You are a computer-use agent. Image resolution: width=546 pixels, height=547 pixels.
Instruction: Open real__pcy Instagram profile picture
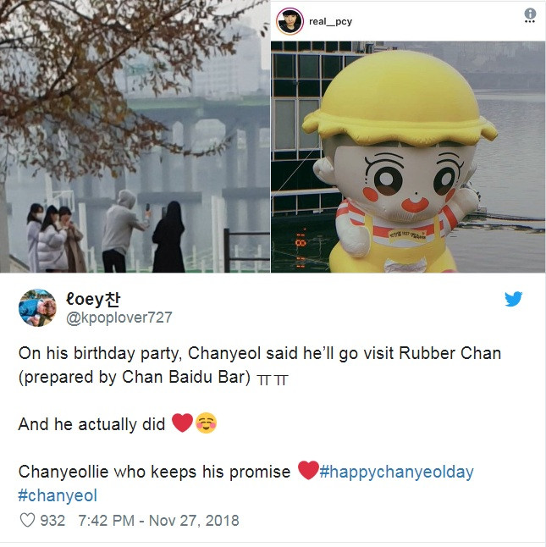click(x=290, y=21)
